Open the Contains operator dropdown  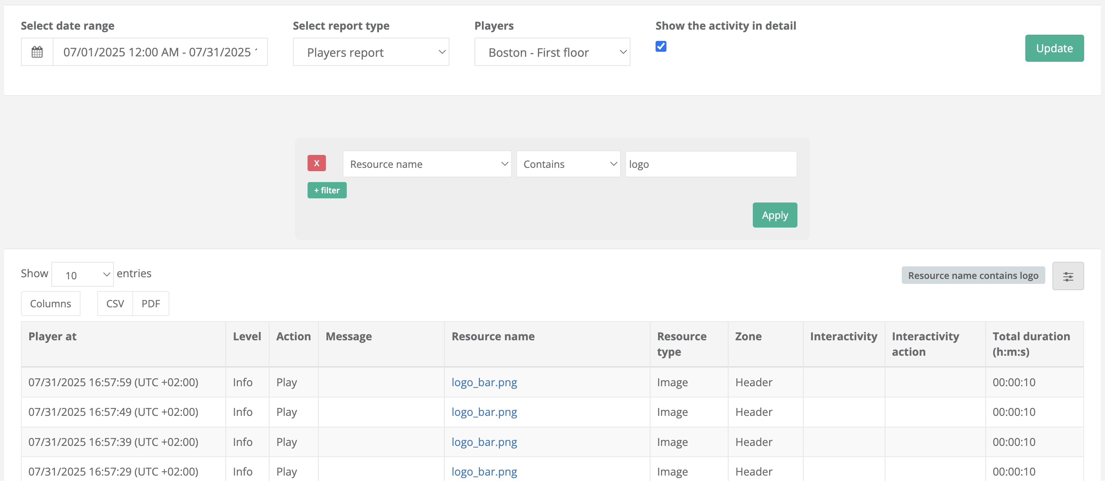pos(568,164)
